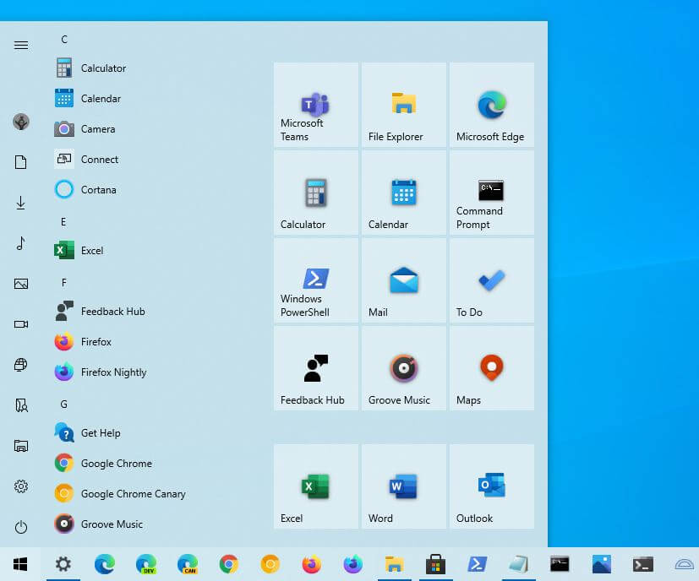
Task: Open the Videos folder from sidebar
Action: (x=21, y=324)
